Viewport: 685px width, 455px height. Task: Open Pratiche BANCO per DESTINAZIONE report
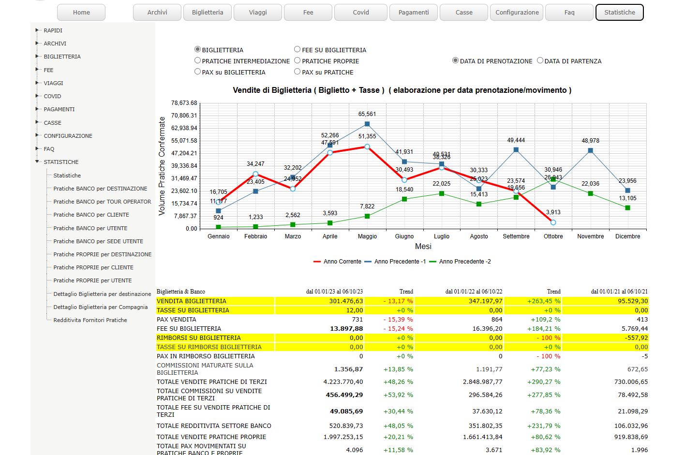click(100, 189)
